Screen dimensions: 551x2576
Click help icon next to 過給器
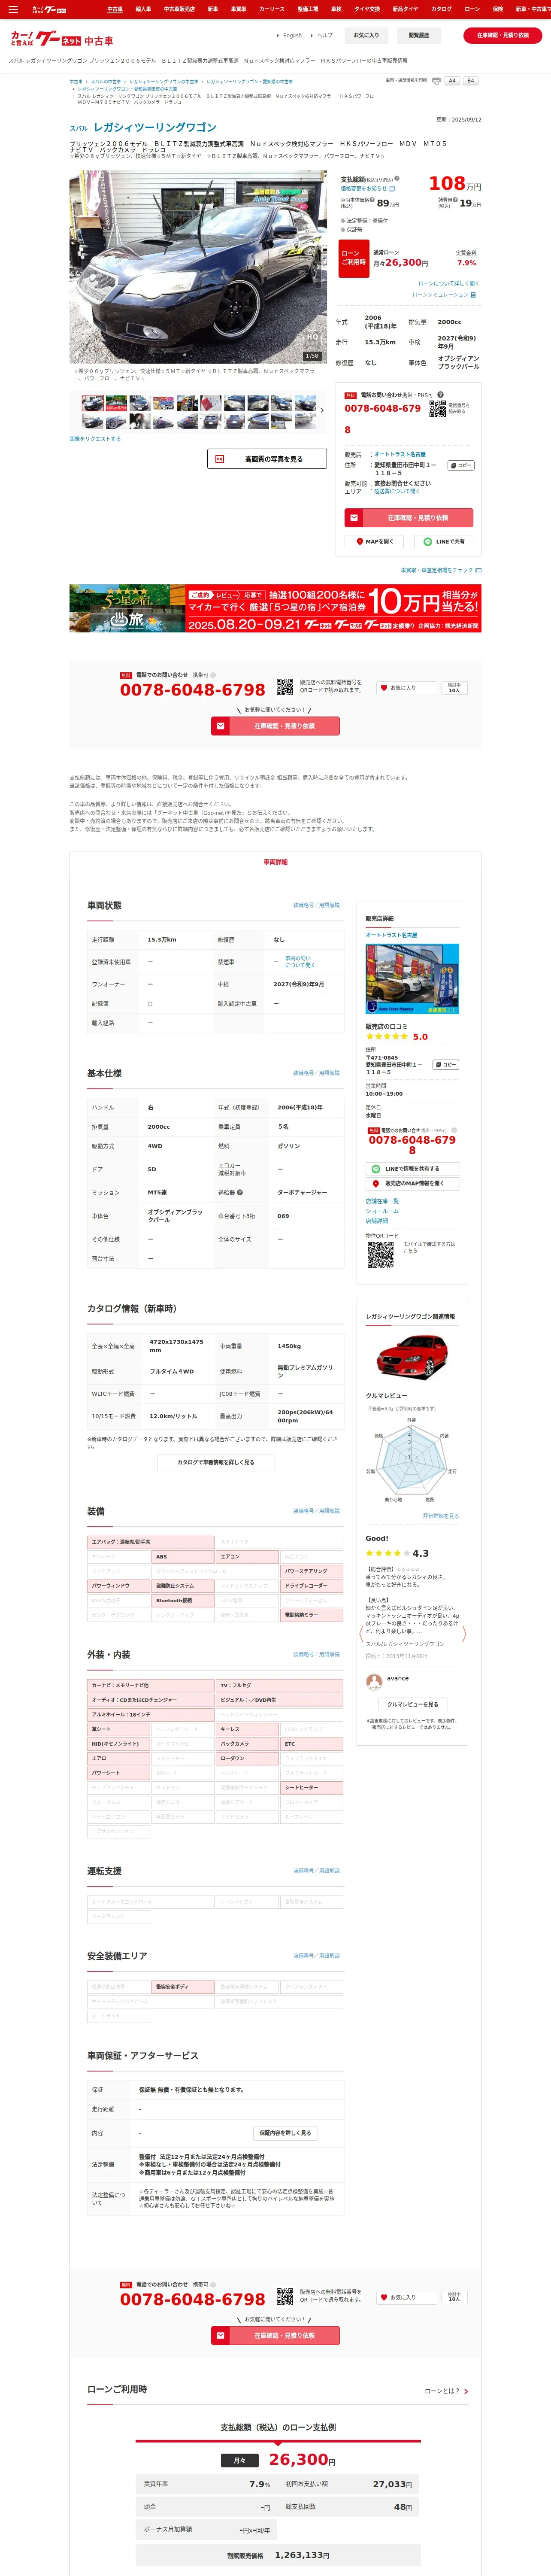point(240,1192)
